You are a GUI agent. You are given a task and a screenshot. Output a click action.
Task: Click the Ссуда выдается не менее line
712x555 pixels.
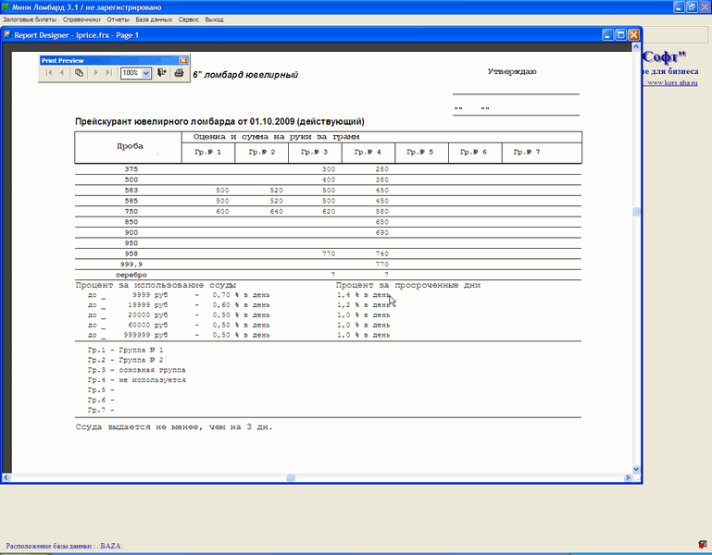click(174, 427)
